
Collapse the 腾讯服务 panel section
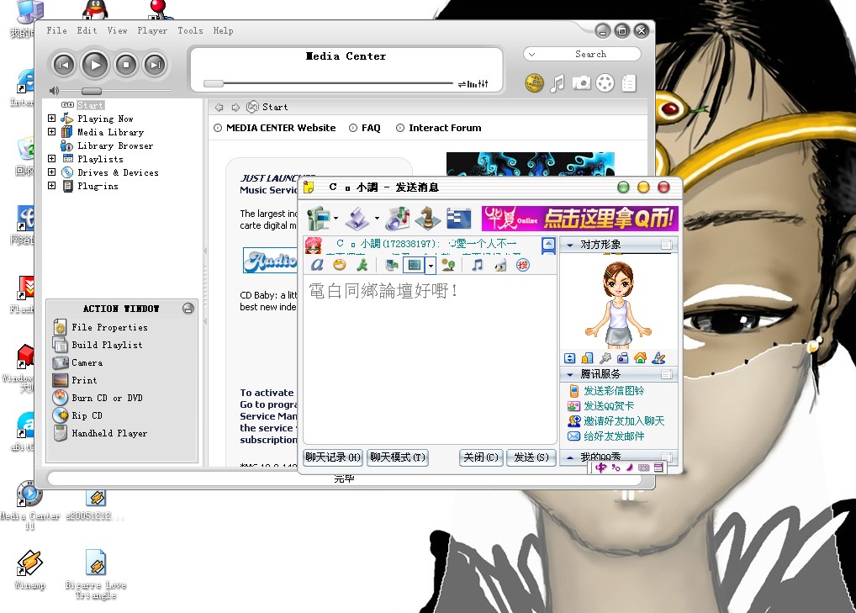569,373
